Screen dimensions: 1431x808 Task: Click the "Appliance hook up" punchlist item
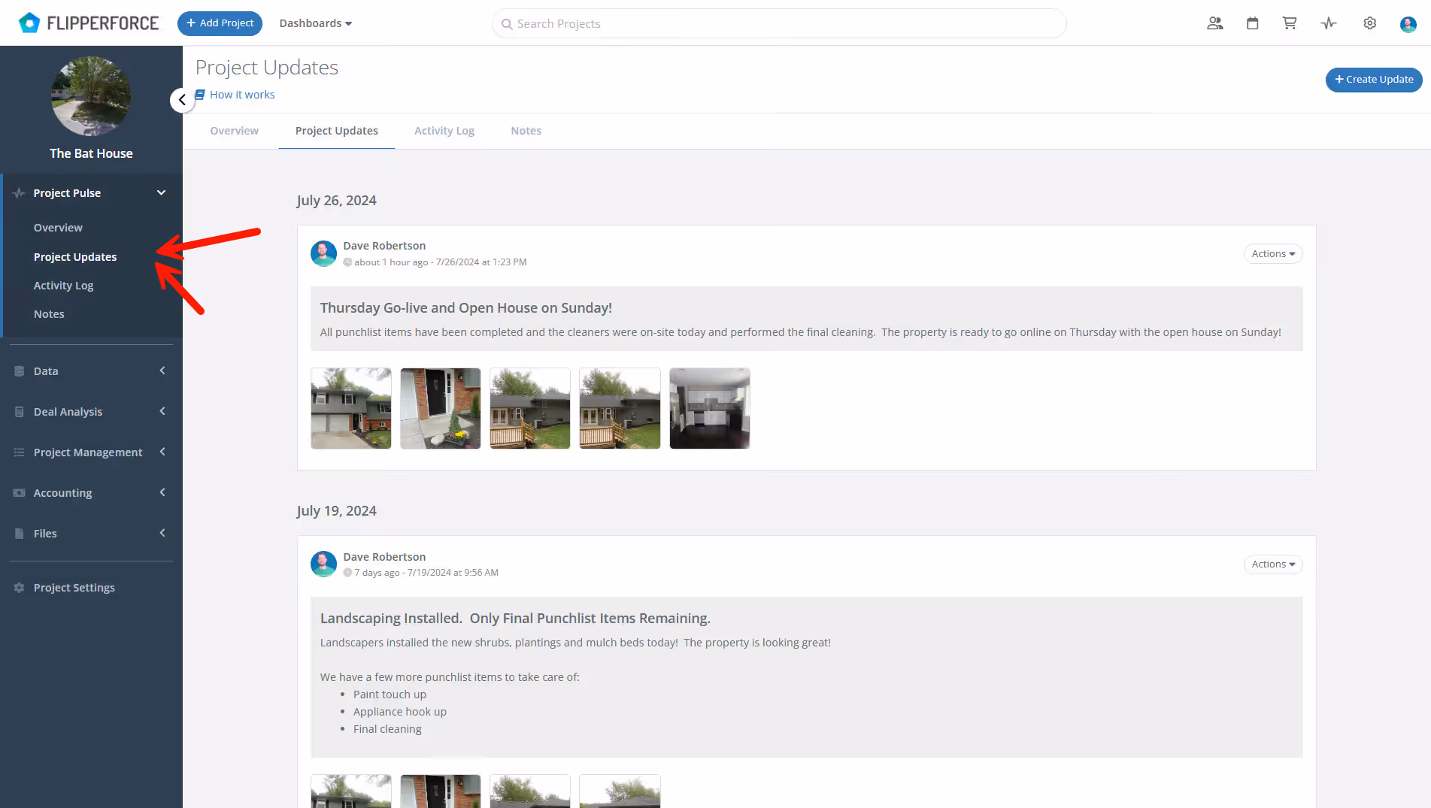[400, 712]
